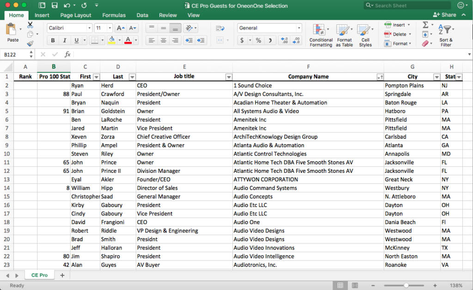Click the smiley feedback icon
This screenshot has width=473, height=290.
tap(461, 6)
